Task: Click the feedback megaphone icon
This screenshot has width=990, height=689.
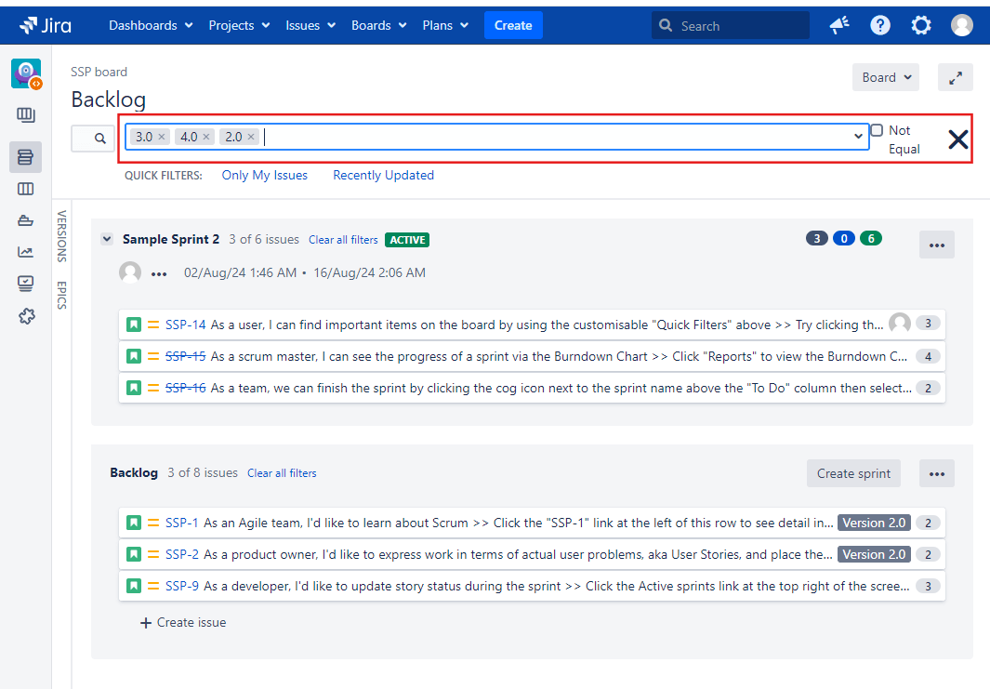Action: coord(839,25)
